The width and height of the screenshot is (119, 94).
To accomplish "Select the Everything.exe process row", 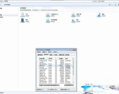I will coord(56,69).
